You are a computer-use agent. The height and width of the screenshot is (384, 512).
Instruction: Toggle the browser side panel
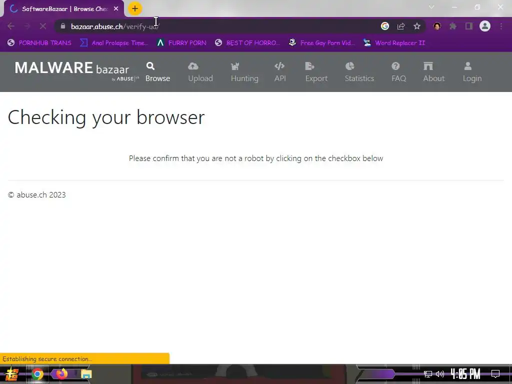[x=469, y=26]
